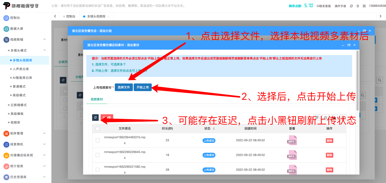This screenshot has height=183, width=386.
Task: Click the tab-bar right scroll arrow
Action: tap(380, 16)
